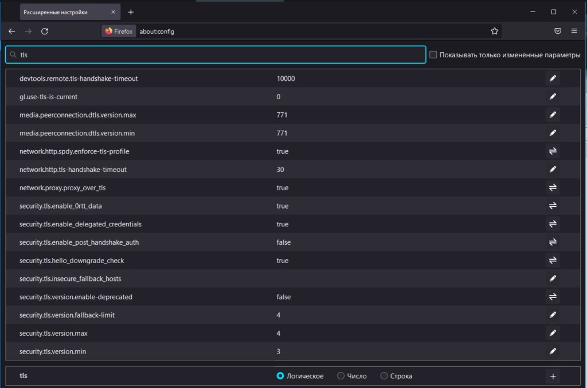Edit media.peerconnection.dtls.version.min pencil icon

click(553, 133)
